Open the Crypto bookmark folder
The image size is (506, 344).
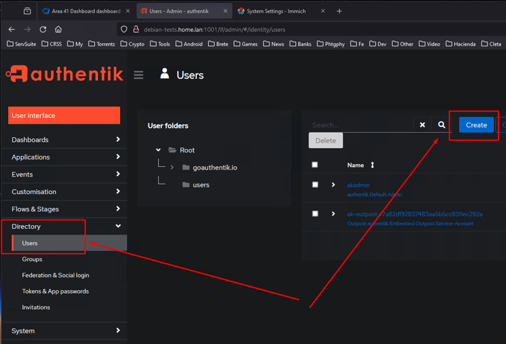coord(132,44)
